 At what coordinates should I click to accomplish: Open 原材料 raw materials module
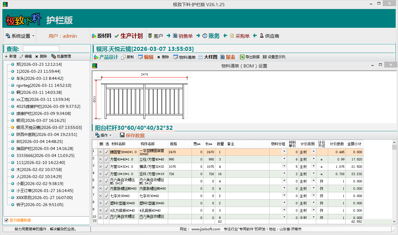tap(101, 36)
